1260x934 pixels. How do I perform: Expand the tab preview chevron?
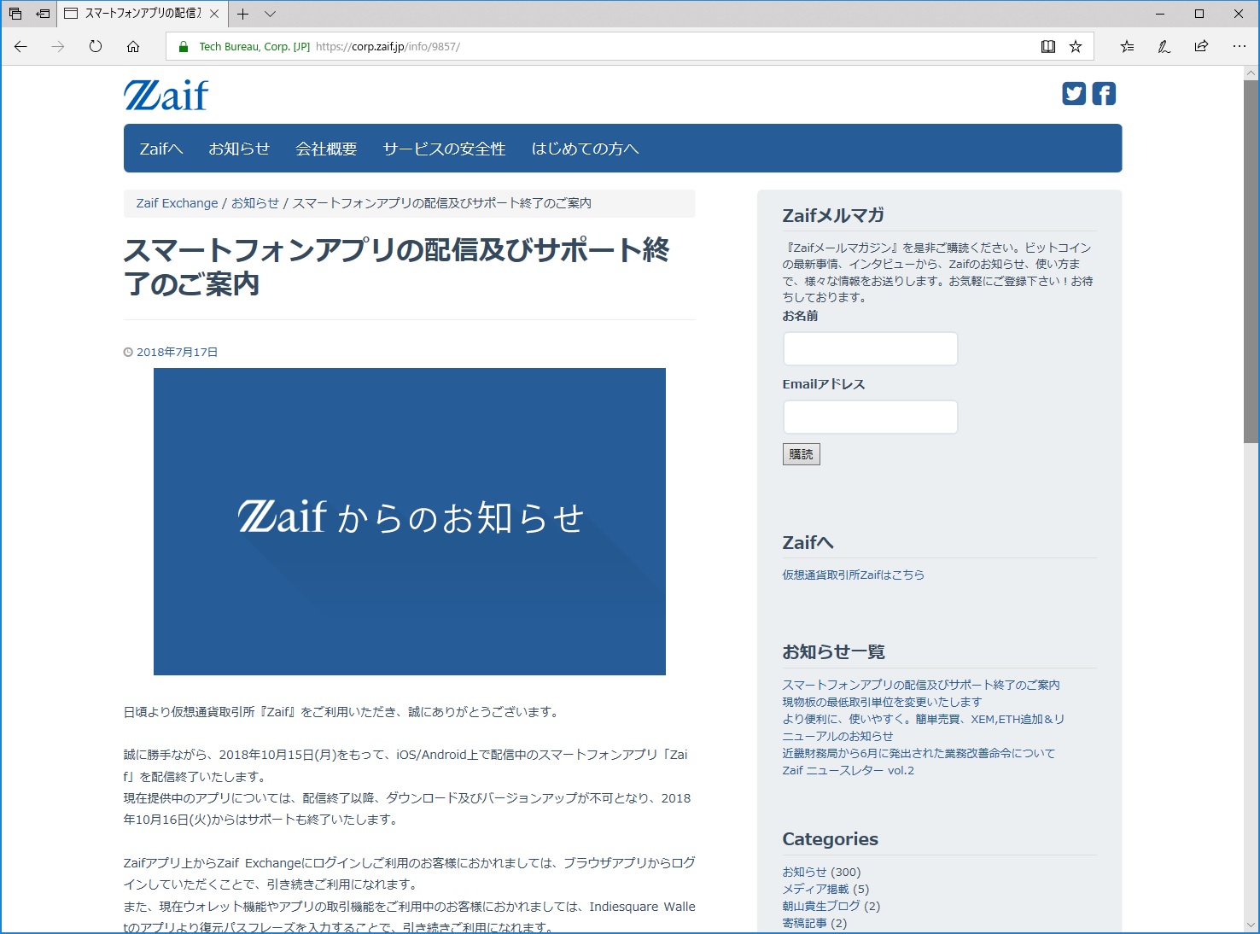(x=270, y=14)
